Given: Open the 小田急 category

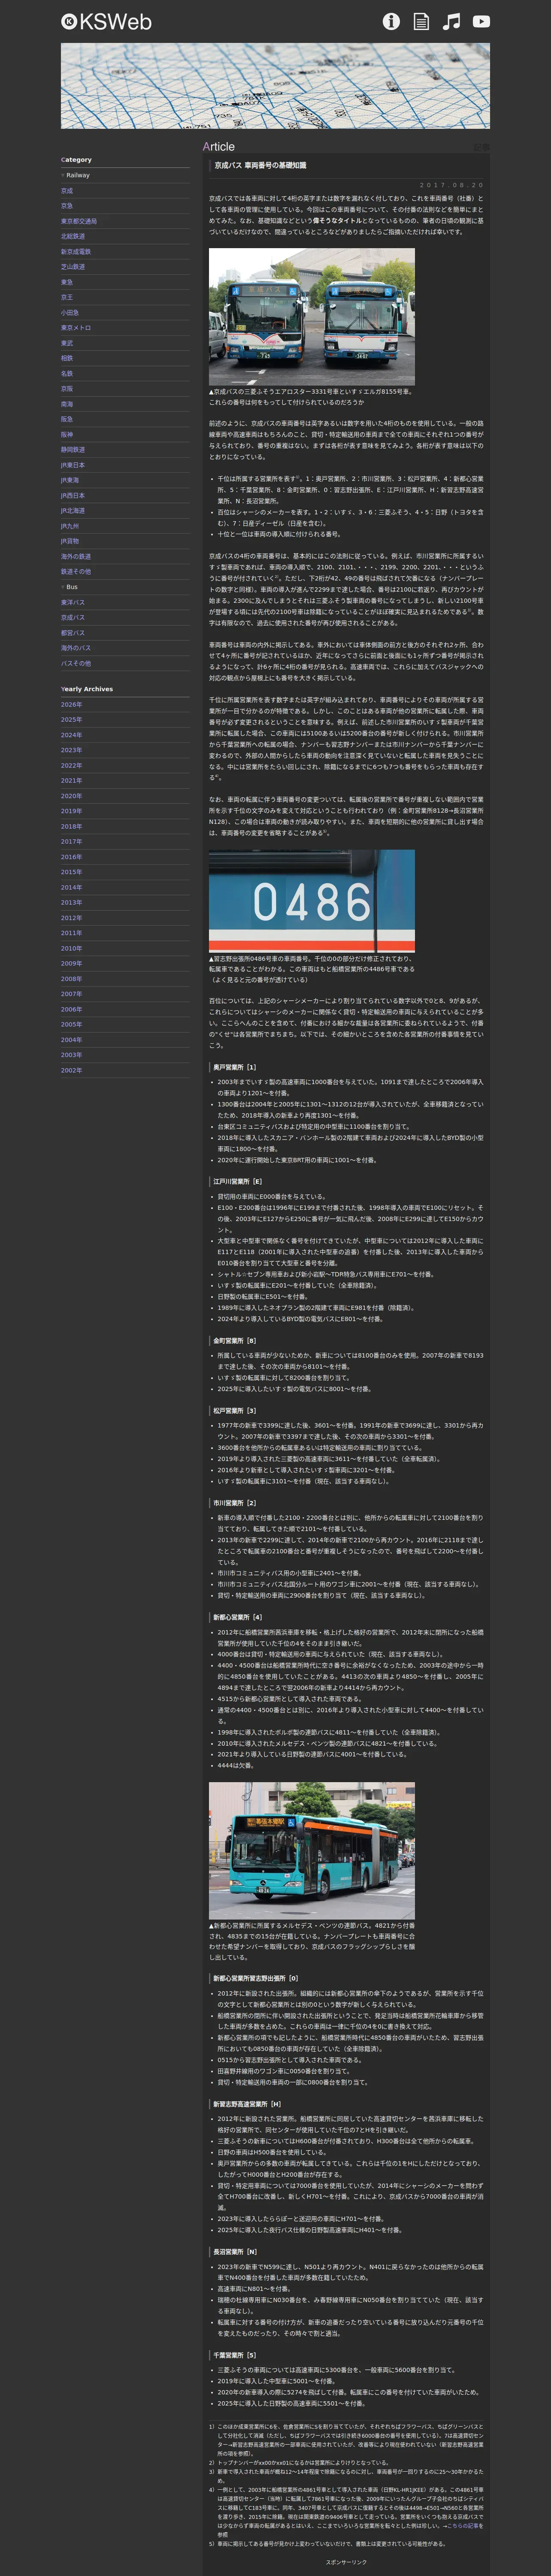Looking at the screenshot, I should pyautogui.click(x=70, y=313).
